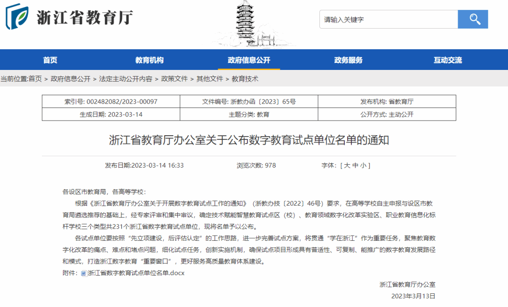Image resolution: width=508 pixels, height=307 pixels.
Task: Select the 政府信息公开 navigation tab
Action: click(x=249, y=60)
